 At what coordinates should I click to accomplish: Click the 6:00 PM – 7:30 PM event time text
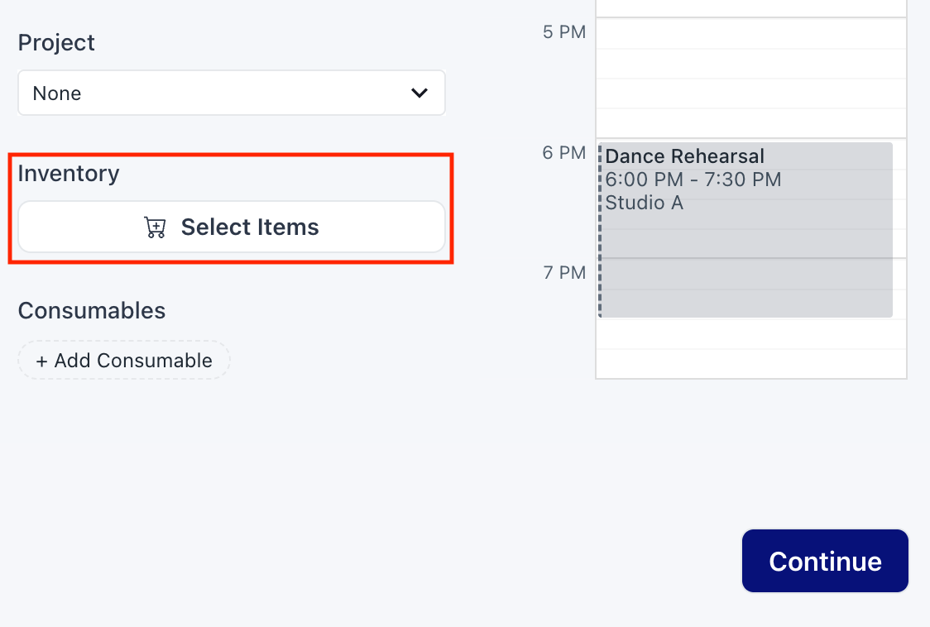coord(693,179)
